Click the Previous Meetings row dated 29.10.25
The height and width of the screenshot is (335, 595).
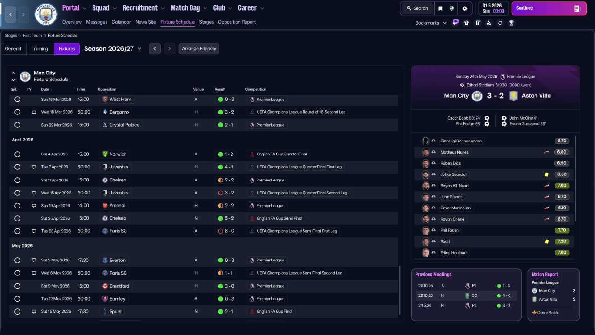[x=466, y=295]
